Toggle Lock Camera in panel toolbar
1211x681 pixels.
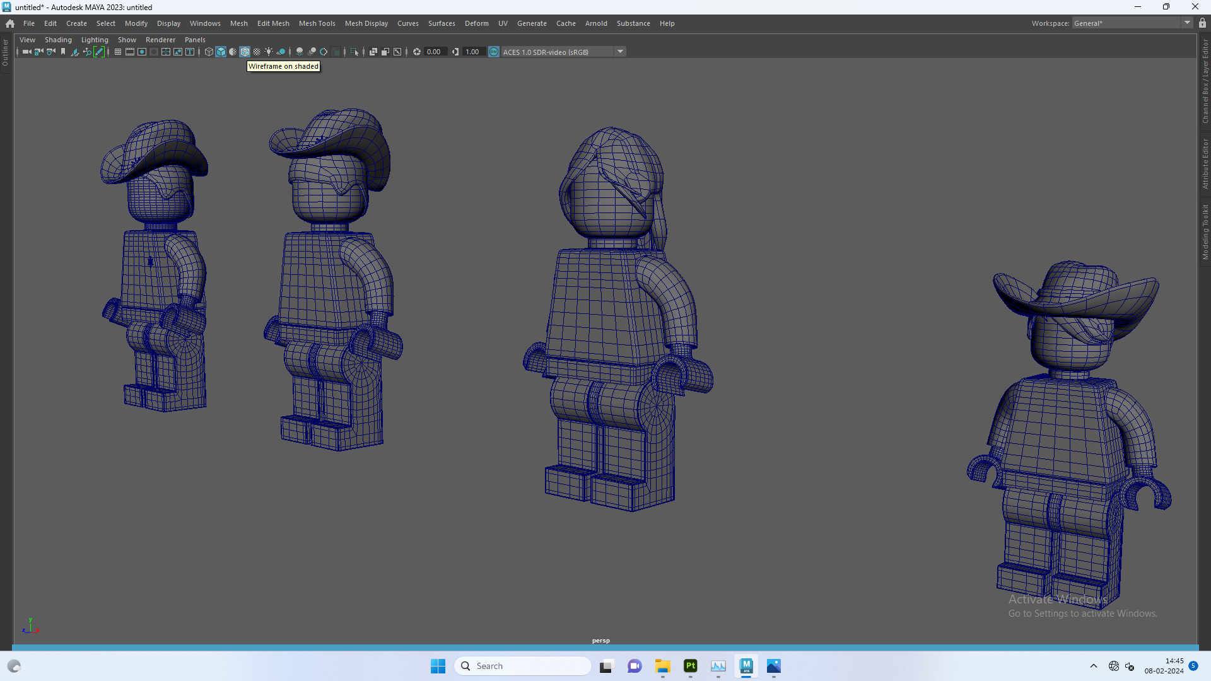click(x=39, y=52)
